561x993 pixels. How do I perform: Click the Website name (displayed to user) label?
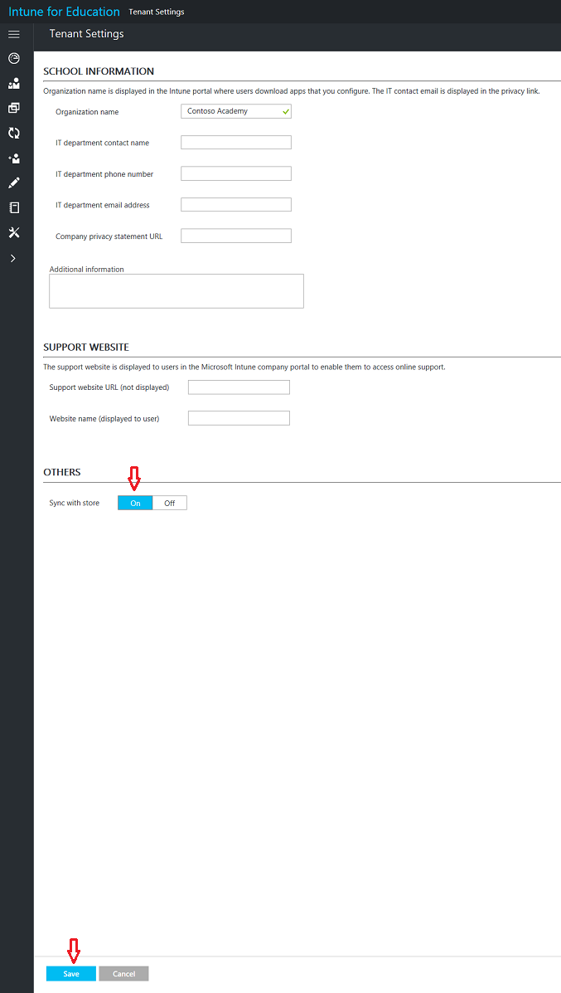tap(104, 418)
